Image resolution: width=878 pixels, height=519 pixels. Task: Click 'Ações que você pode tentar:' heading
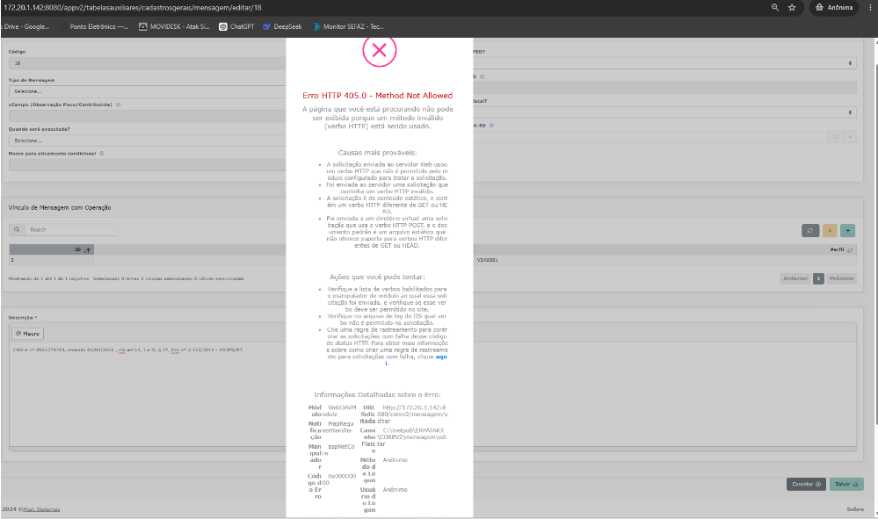(377, 277)
